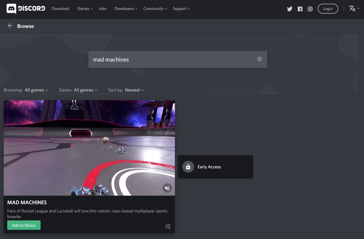
Task: Click the Windows platform icon
Action: [x=168, y=226]
